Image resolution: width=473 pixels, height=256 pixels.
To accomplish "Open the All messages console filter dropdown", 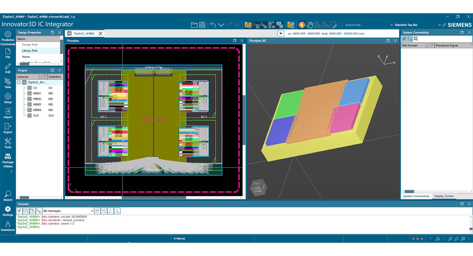I will 68,211.
